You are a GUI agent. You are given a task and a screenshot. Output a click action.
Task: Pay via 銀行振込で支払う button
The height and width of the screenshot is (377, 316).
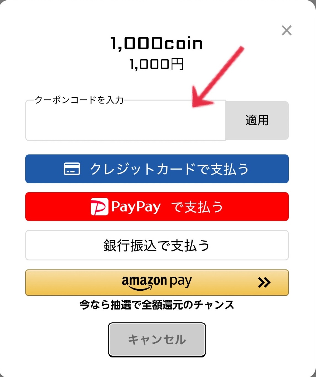pos(157,245)
